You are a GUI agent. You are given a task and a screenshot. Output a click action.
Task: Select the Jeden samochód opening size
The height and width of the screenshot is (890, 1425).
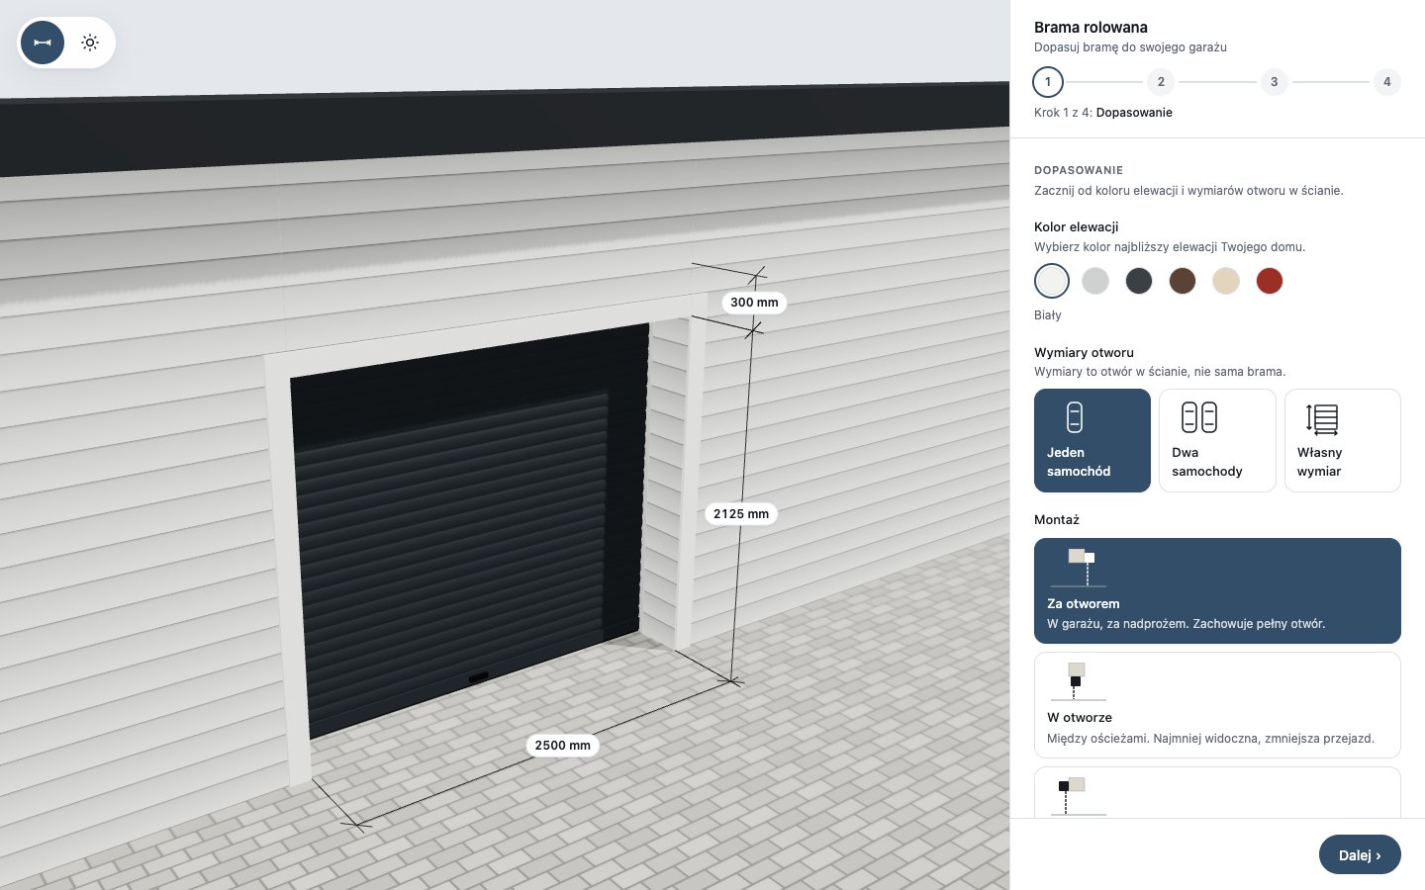pos(1092,440)
